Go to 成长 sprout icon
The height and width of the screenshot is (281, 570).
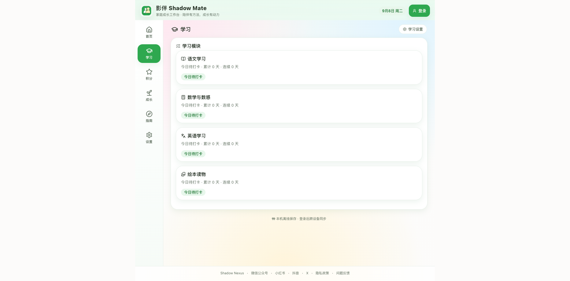149,93
